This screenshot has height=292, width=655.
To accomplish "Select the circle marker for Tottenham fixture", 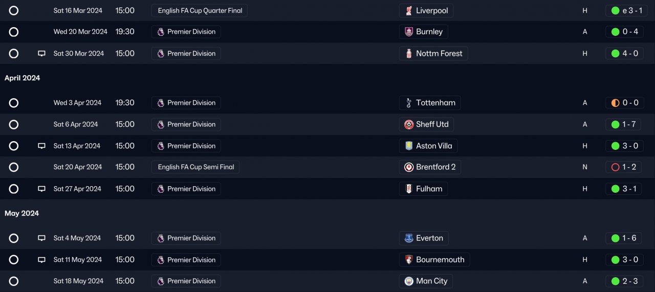I will 14,103.
